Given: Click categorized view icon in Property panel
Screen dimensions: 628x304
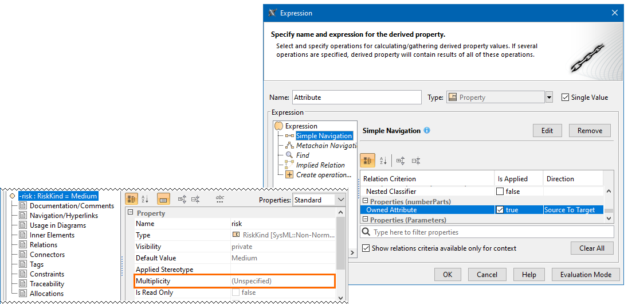Looking at the screenshot, I should 131,199.
